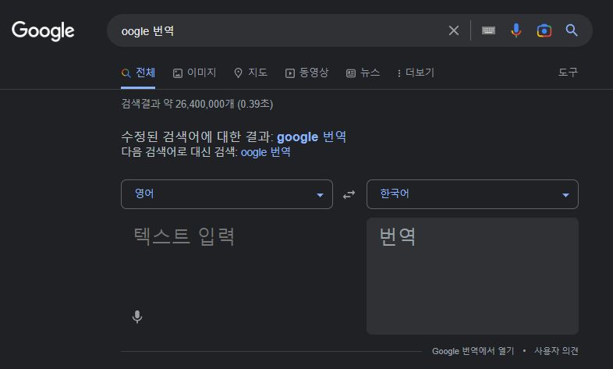This screenshot has width=613, height=369.
Task: Select the 전체 tab
Action: click(138, 73)
